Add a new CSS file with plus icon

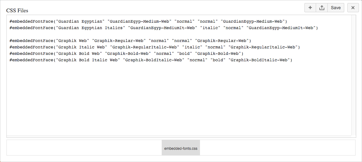[x=310, y=8]
